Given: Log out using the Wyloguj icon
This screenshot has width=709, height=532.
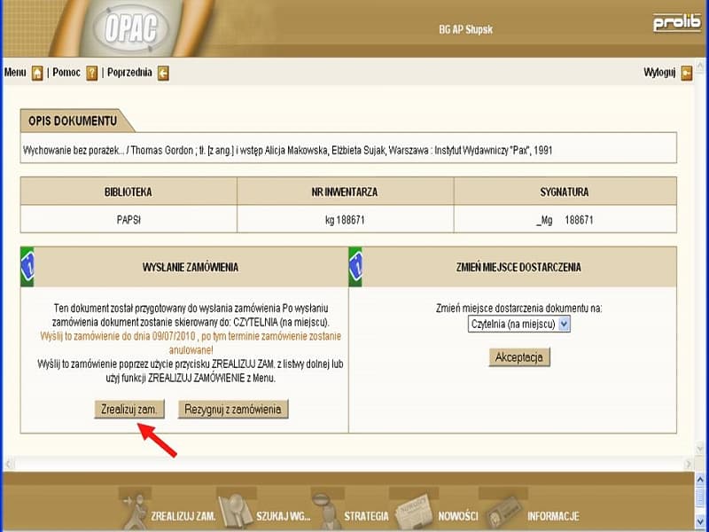Looking at the screenshot, I should click(x=686, y=73).
